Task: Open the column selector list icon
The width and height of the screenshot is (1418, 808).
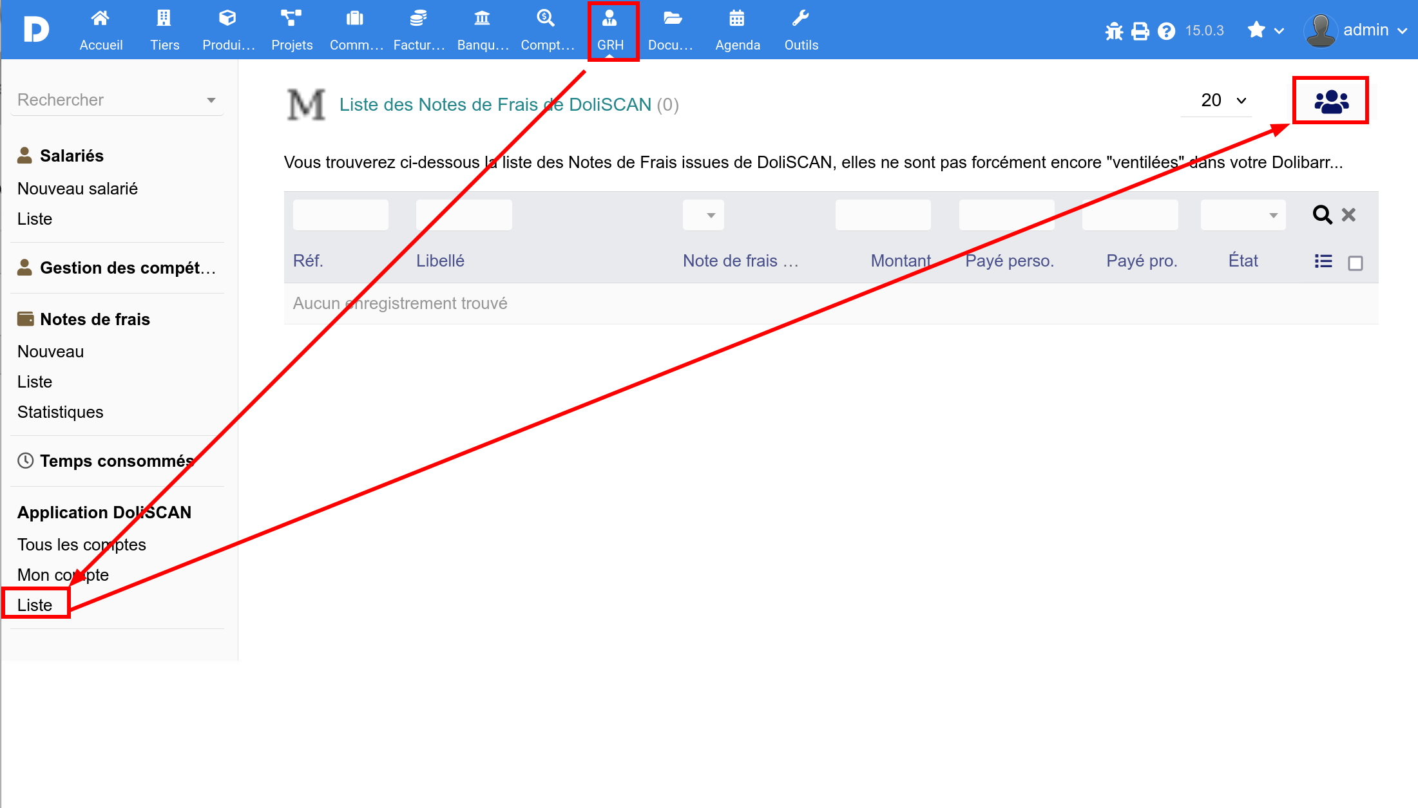Action: coord(1323,261)
